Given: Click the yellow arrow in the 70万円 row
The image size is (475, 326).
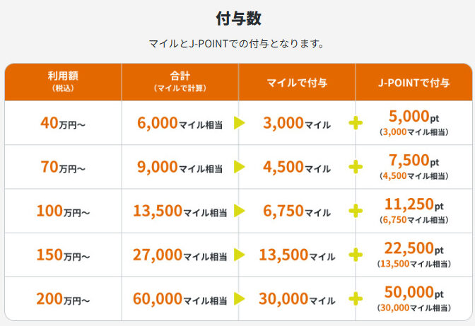Looking at the screenshot, I should 239,167.
